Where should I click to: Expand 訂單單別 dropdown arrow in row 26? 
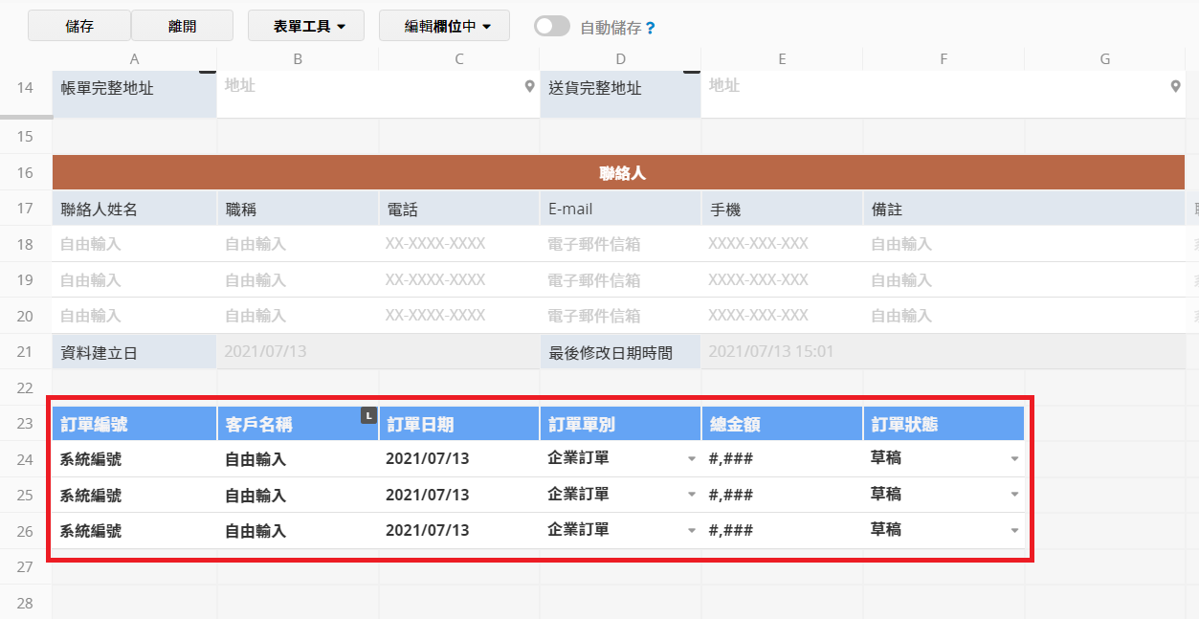(692, 531)
